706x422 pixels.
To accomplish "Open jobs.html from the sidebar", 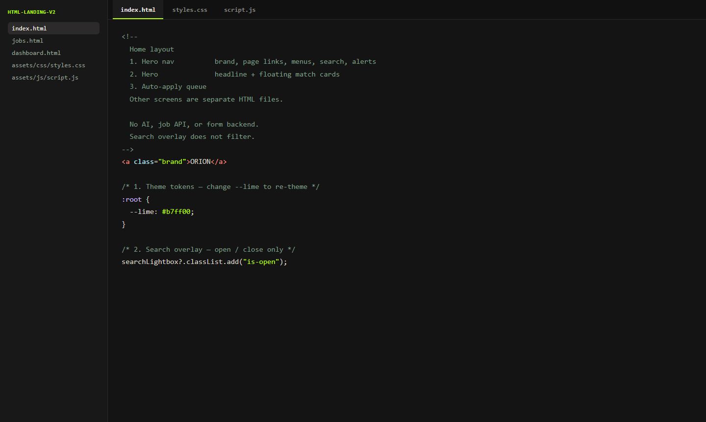I will click(x=53, y=41).
